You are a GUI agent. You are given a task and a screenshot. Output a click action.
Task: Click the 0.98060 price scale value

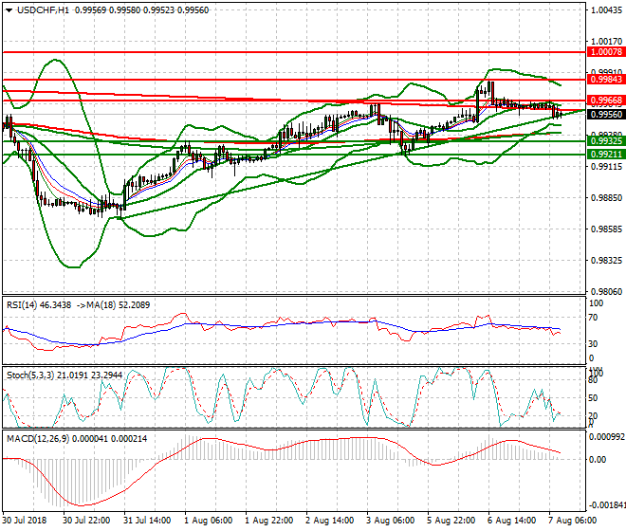tap(606, 292)
